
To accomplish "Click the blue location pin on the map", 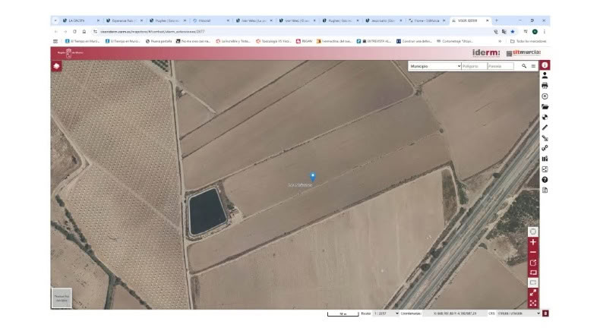I will click(x=313, y=176).
